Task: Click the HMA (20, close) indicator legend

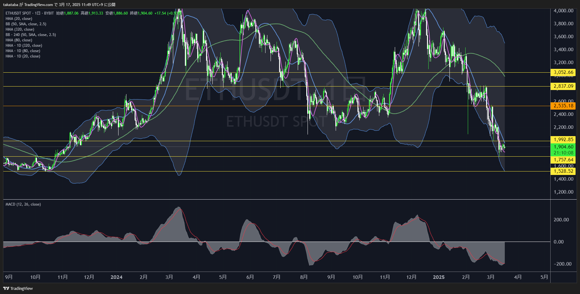Action: [x=19, y=19]
